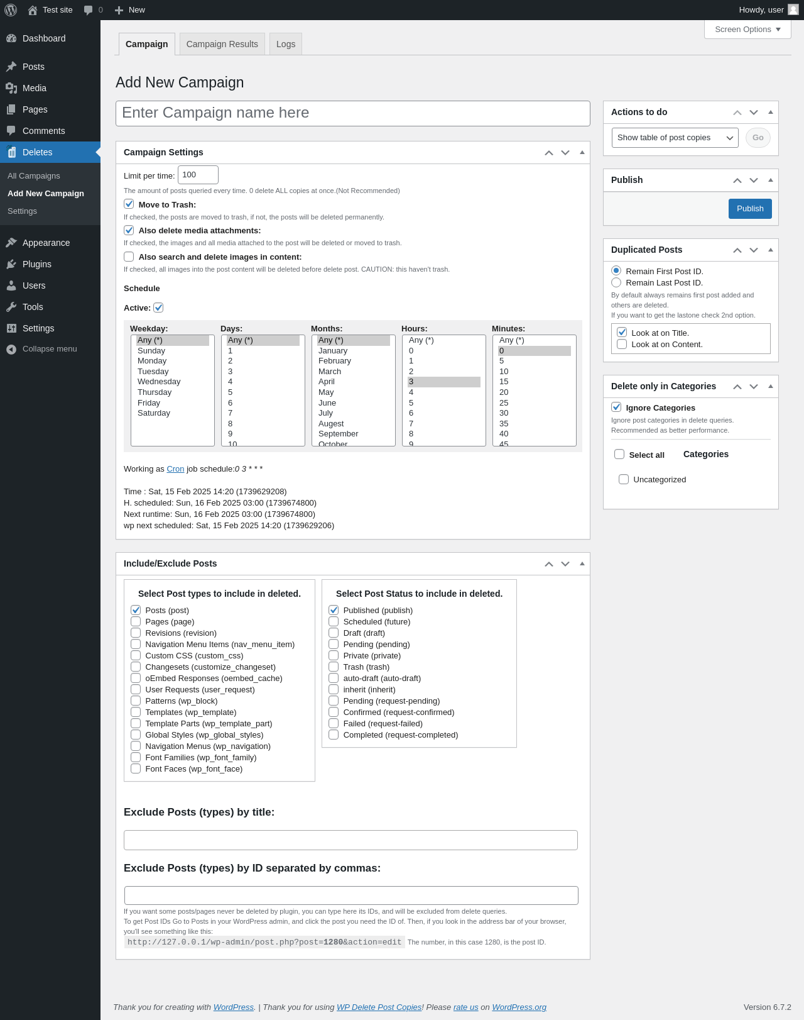Select Monday in Weekday list
This screenshot has width=804, height=1020.
(x=173, y=361)
